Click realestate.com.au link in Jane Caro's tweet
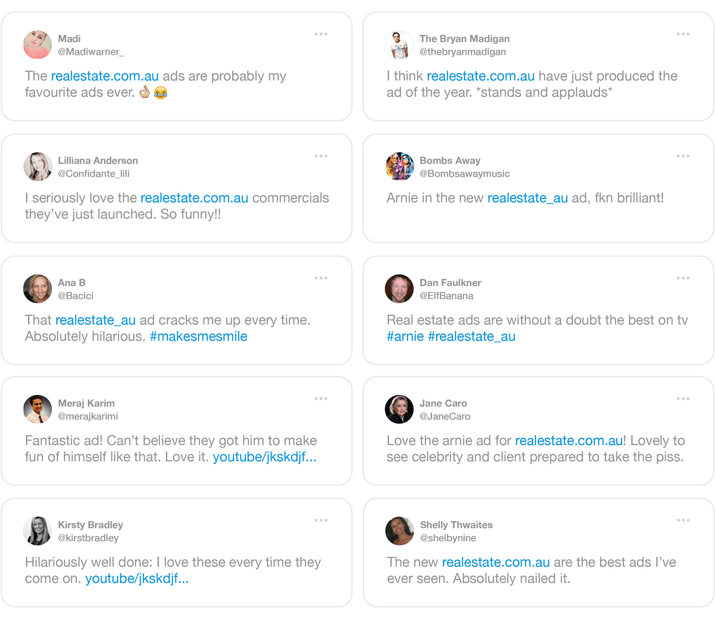 [x=569, y=440]
